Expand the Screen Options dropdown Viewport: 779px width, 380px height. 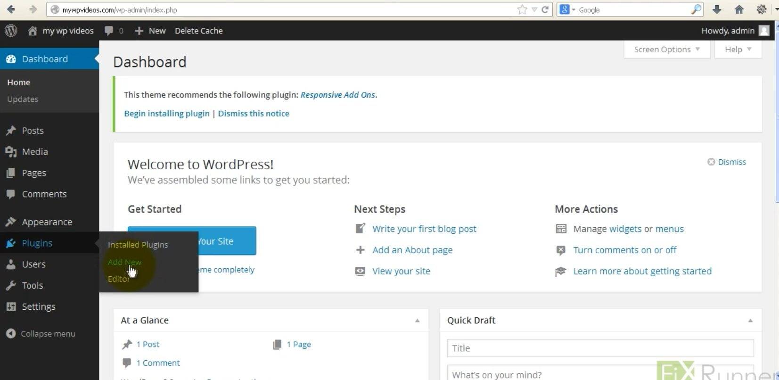(666, 50)
